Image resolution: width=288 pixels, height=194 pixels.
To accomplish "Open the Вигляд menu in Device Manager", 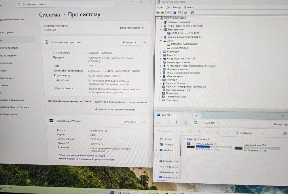I will point(177,7).
